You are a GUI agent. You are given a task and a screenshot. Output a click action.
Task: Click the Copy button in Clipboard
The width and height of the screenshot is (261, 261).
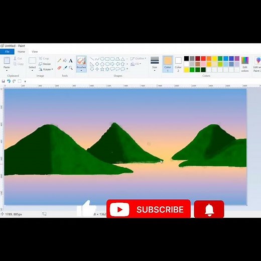(x=18, y=64)
